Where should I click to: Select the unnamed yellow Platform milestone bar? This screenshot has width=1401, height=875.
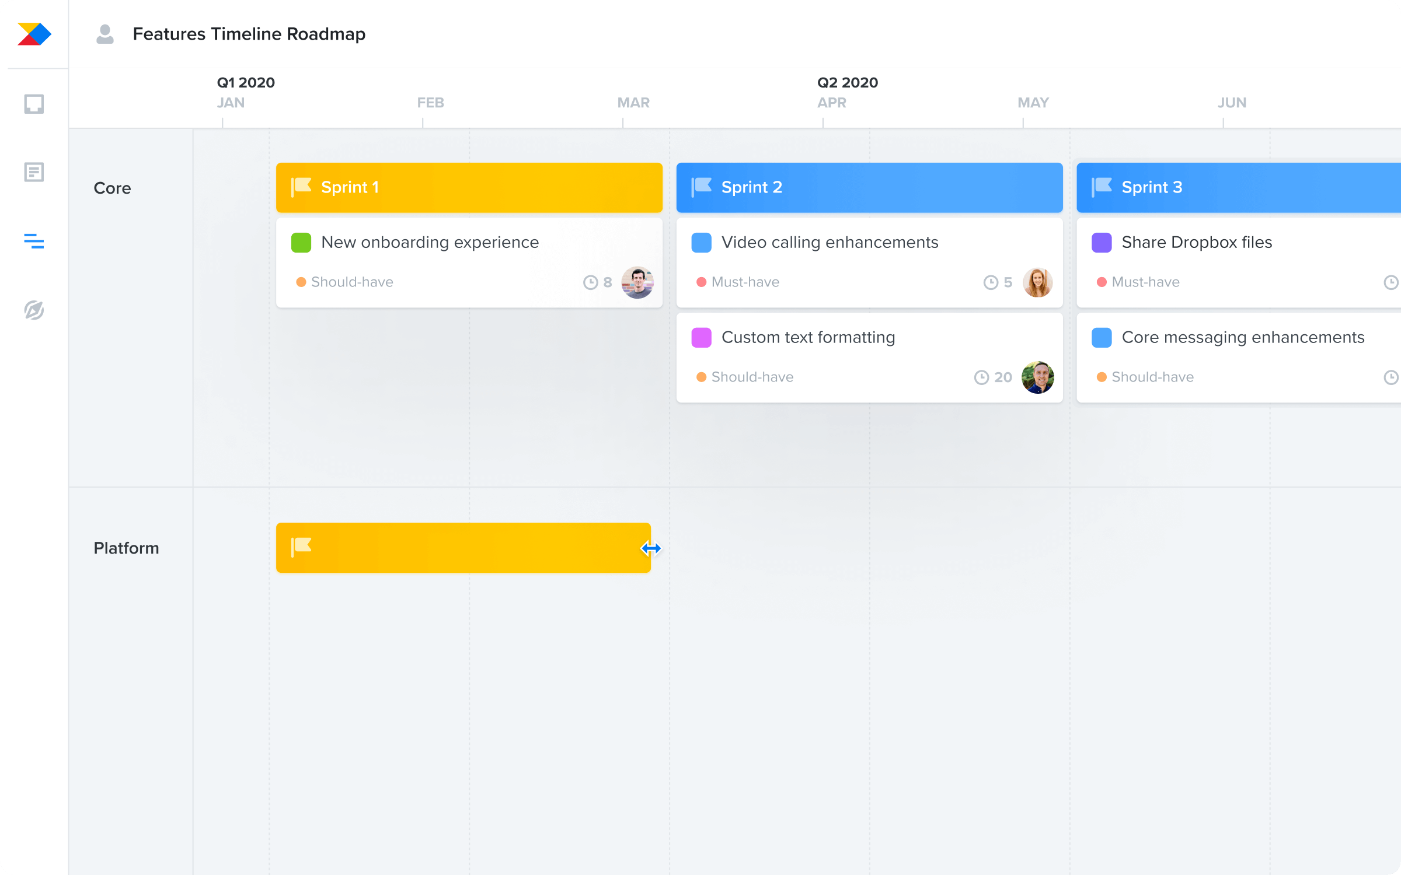463,547
